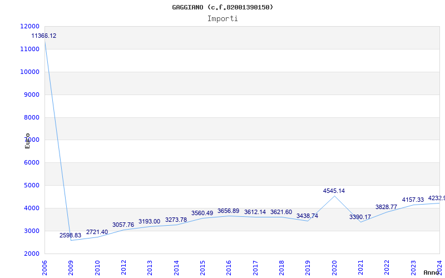This screenshot has height=278, width=445.
Task: Click x-axis year 2015
Action: tap(202, 268)
